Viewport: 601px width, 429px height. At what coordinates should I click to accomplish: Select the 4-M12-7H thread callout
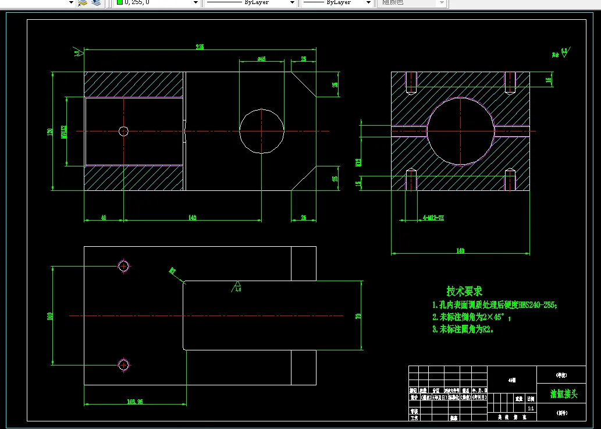pyautogui.click(x=433, y=218)
